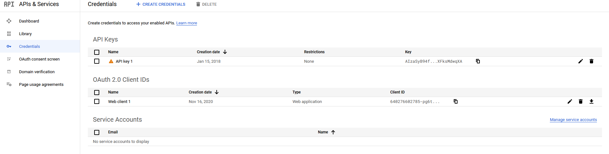Follow the Learn more link
The height and width of the screenshot is (154, 609).
pyautogui.click(x=186, y=23)
